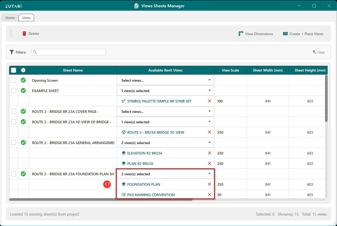The height and width of the screenshot is (226, 337).
Task: Click Create + Place Views icon
Action: click(286, 34)
